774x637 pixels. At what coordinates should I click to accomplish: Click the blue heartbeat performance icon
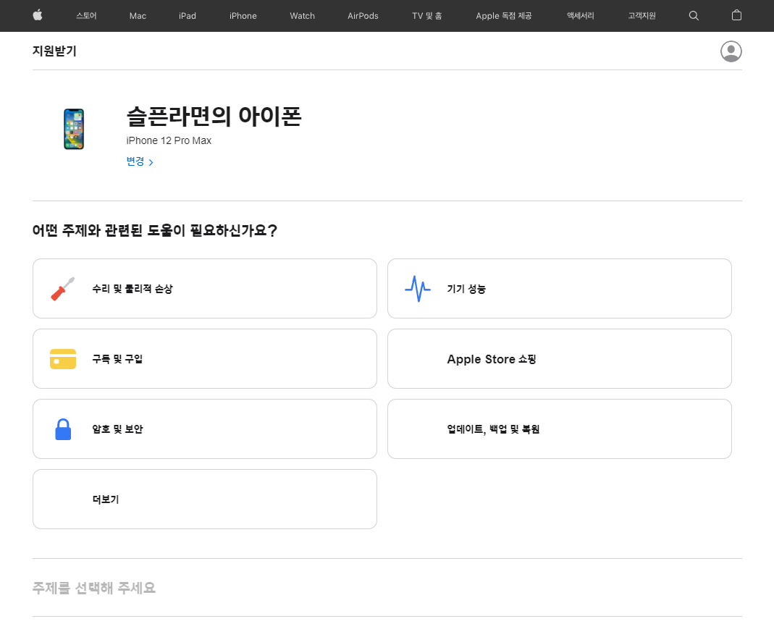pos(418,289)
